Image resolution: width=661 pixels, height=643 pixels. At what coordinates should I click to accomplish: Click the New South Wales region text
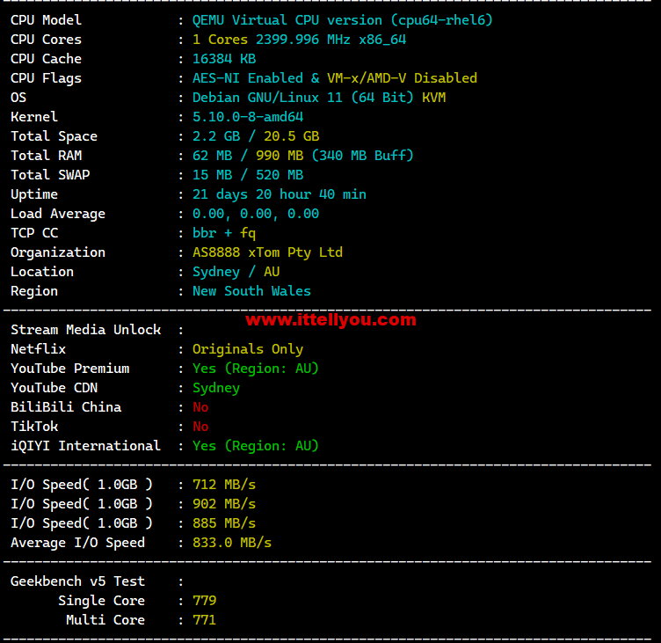[251, 291]
